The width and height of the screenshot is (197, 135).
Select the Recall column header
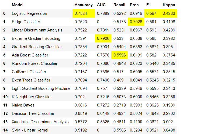pyautogui.click(x=119, y=5)
